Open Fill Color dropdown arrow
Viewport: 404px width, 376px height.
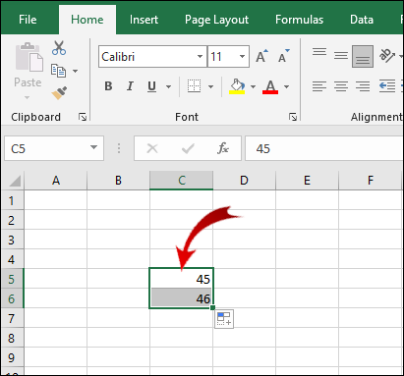[x=253, y=86]
